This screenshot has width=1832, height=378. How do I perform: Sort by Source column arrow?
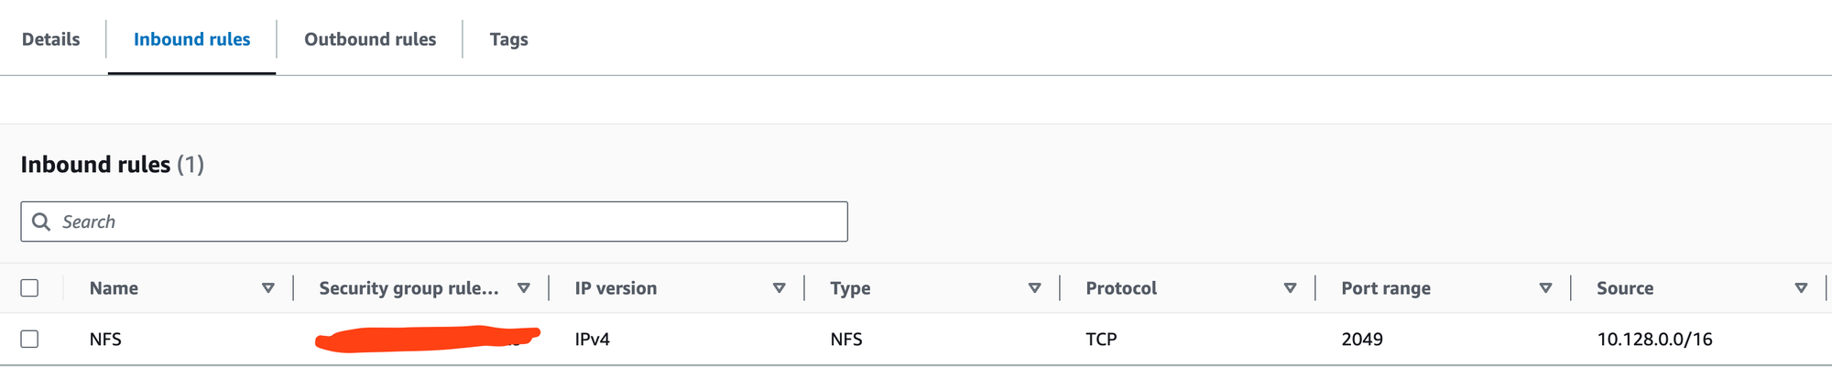(1802, 288)
